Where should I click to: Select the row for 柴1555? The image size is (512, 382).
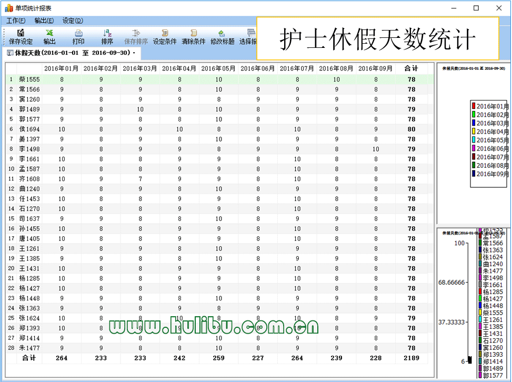(x=29, y=79)
